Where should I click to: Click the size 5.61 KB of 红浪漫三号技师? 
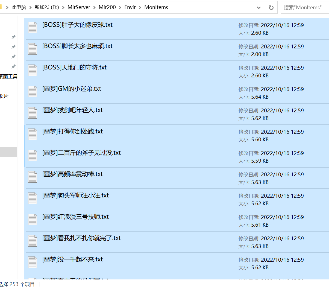tap(260, 225)
